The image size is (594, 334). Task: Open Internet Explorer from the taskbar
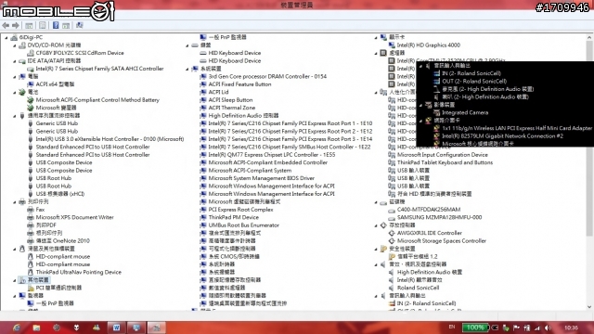pos(17,328)
